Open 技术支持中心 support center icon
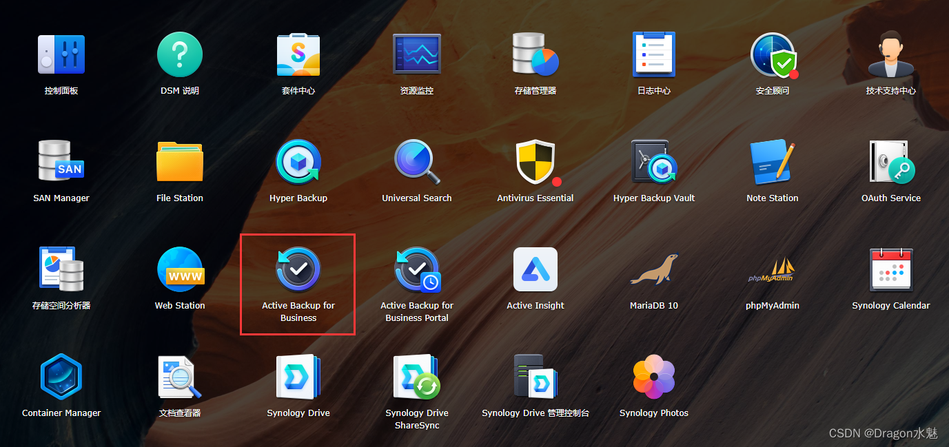 (891, 54)
